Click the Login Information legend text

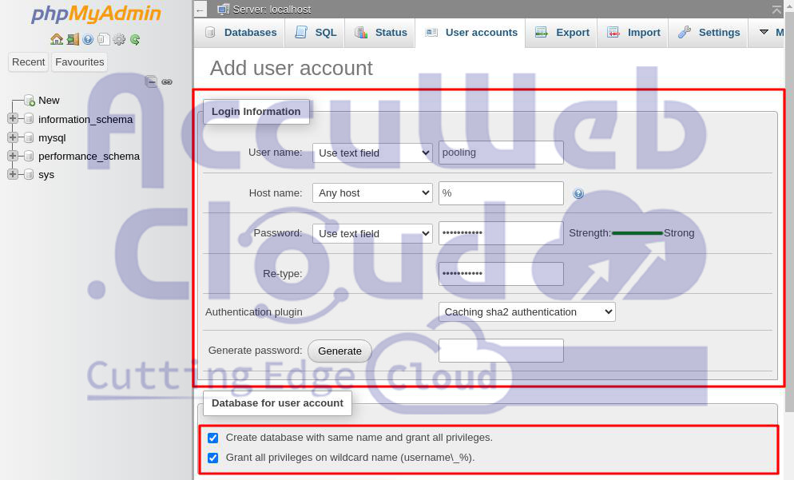point(256,111)
